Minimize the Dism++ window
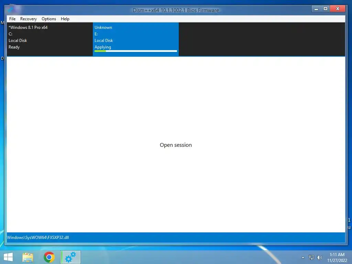This screenshot has width=352, height=264. pyautogui.click(x=316, y=9)
